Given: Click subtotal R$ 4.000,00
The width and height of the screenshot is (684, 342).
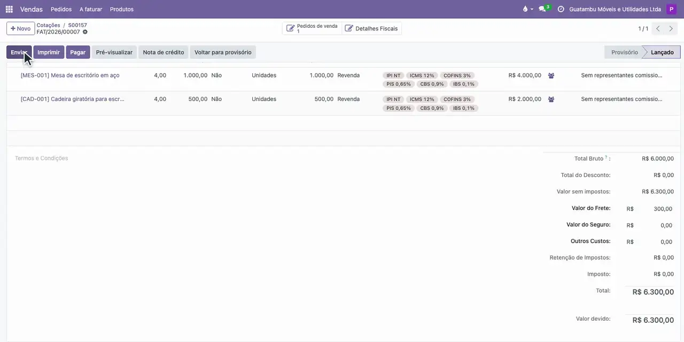Looking at the screenshot, I should click(x=525, y=75).
